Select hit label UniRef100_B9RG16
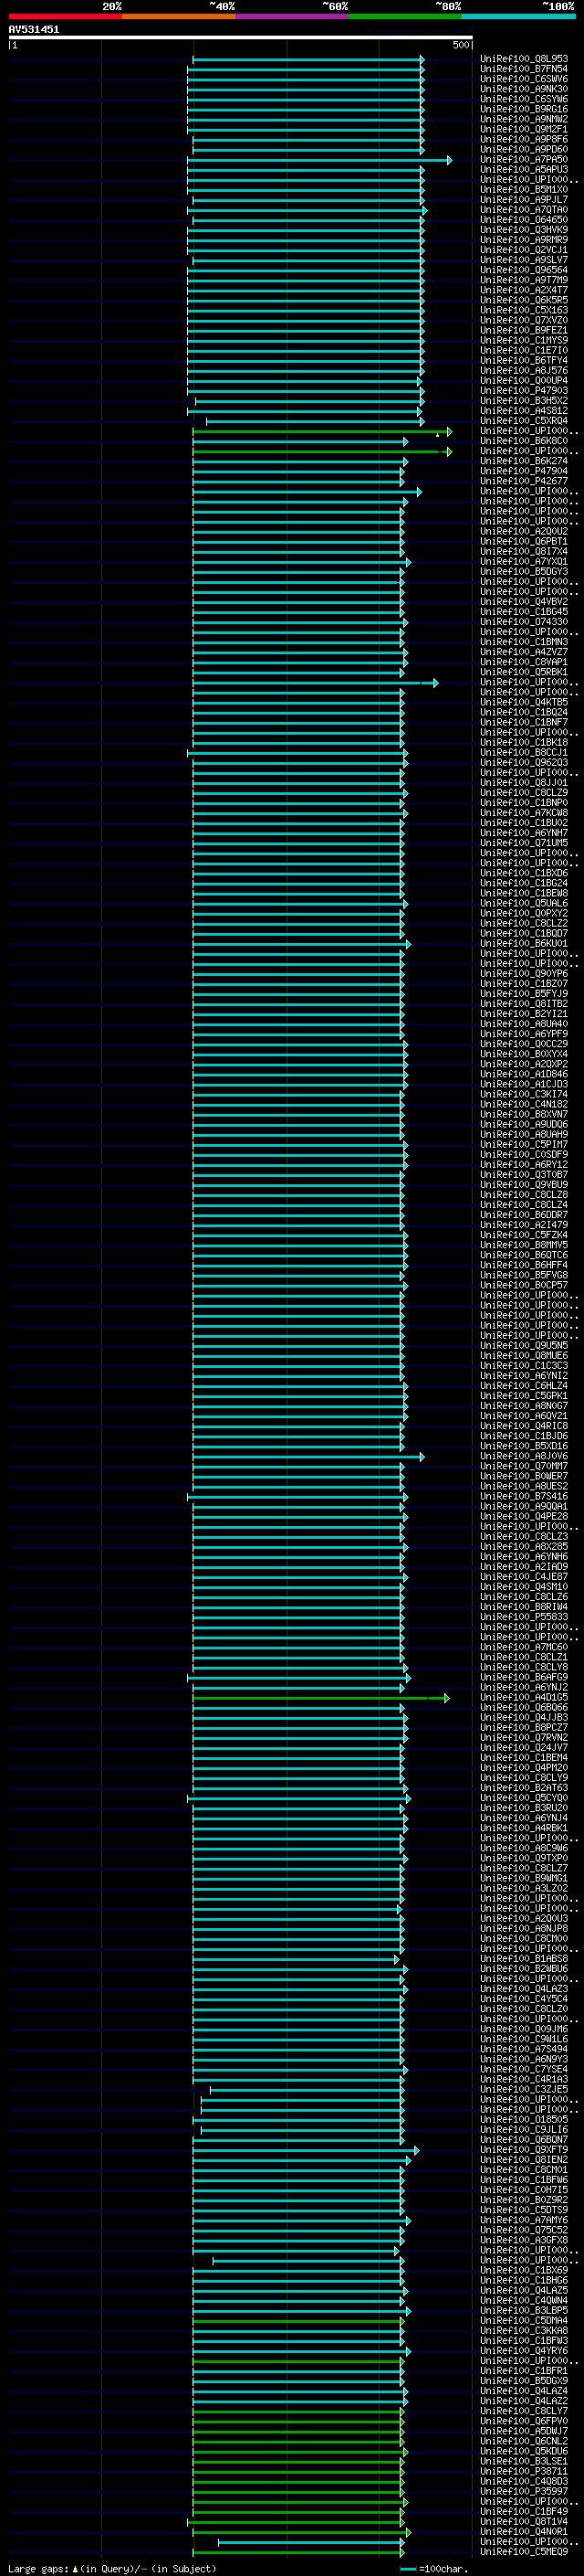Viewport: 584px width, 2576px height. click(x=524, y=109)
